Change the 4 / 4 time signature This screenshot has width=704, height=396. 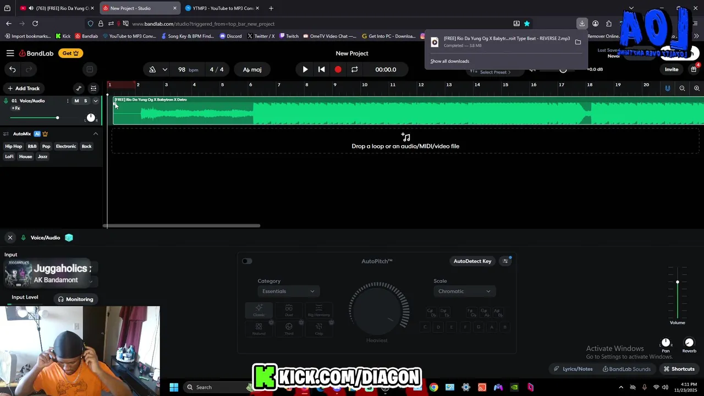pos(217,70)
